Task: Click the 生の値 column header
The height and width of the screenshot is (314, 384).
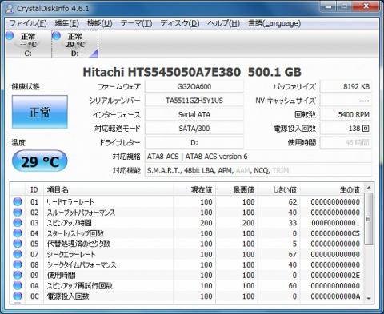Action: [331, 189]
